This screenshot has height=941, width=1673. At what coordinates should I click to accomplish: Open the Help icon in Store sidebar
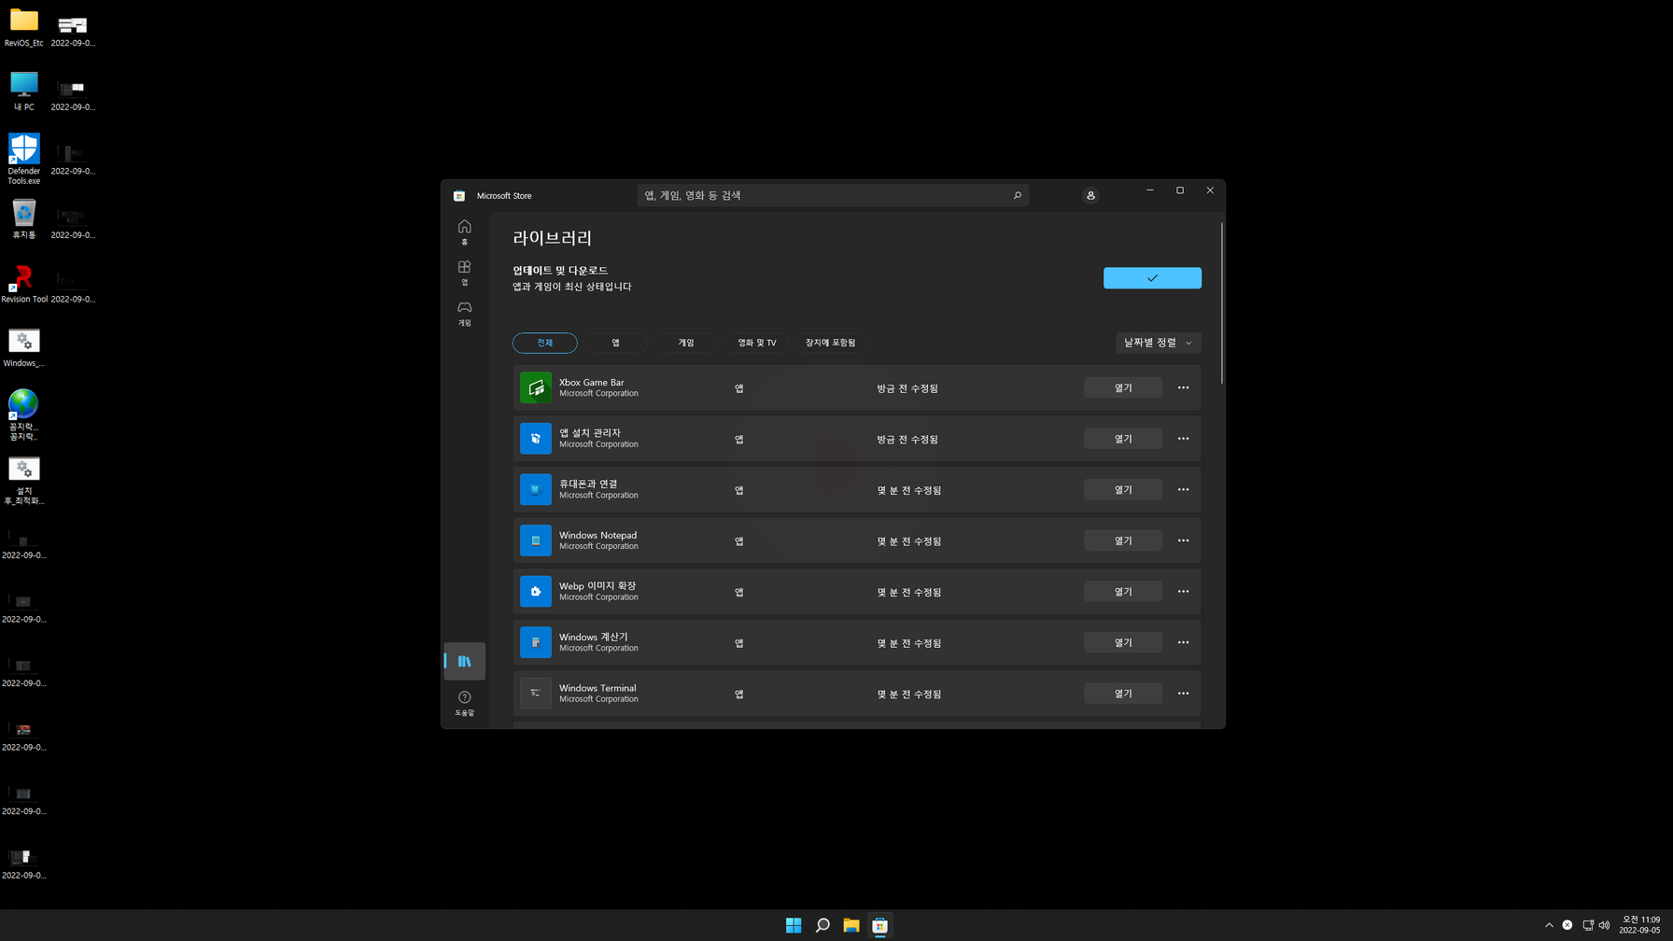464,703
